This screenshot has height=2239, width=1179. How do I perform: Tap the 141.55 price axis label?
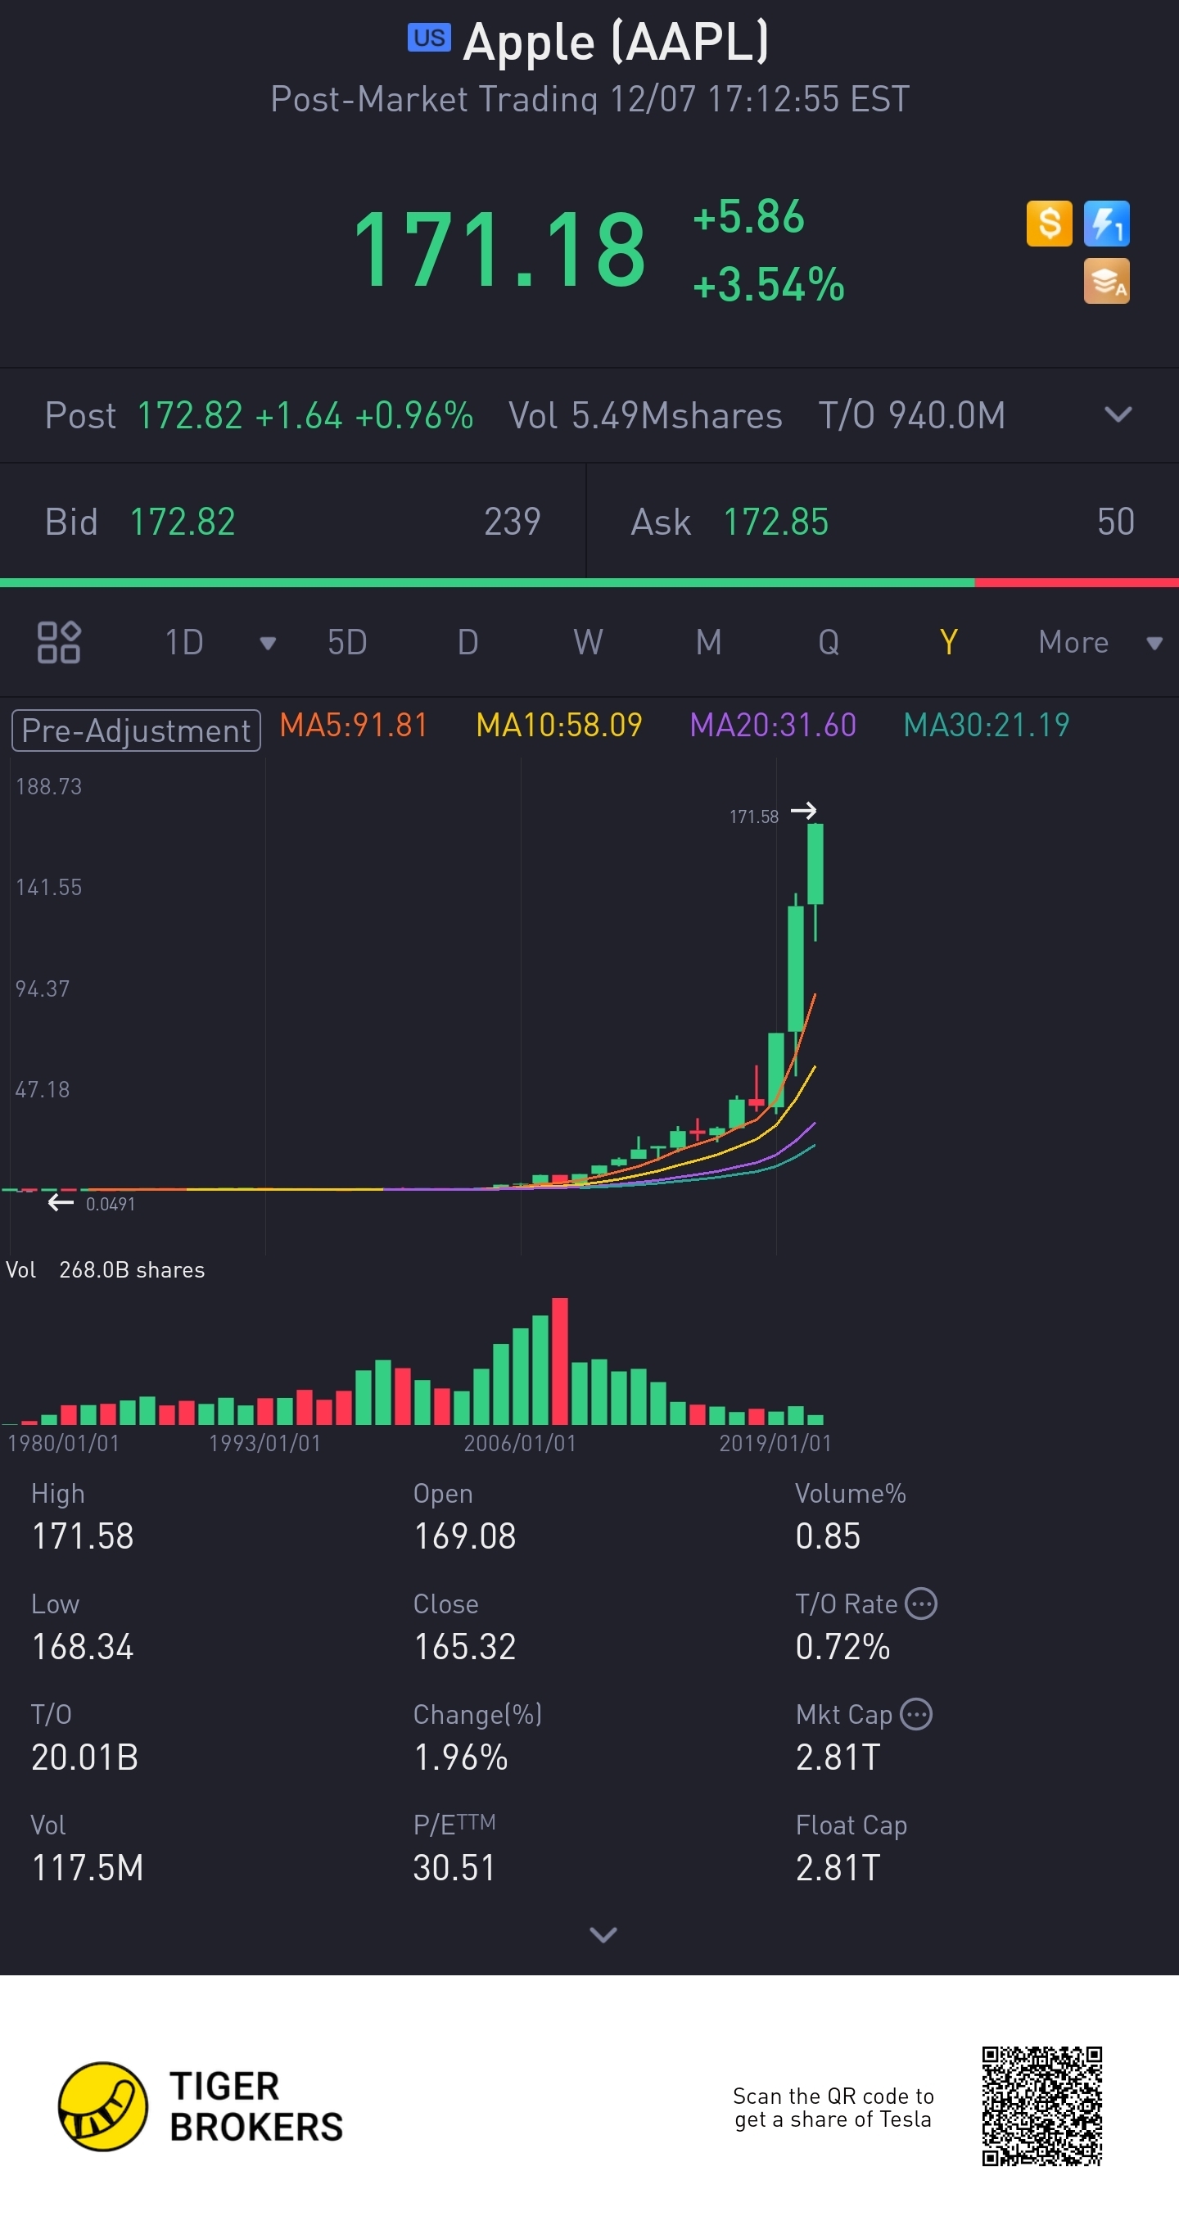(48, 888)
